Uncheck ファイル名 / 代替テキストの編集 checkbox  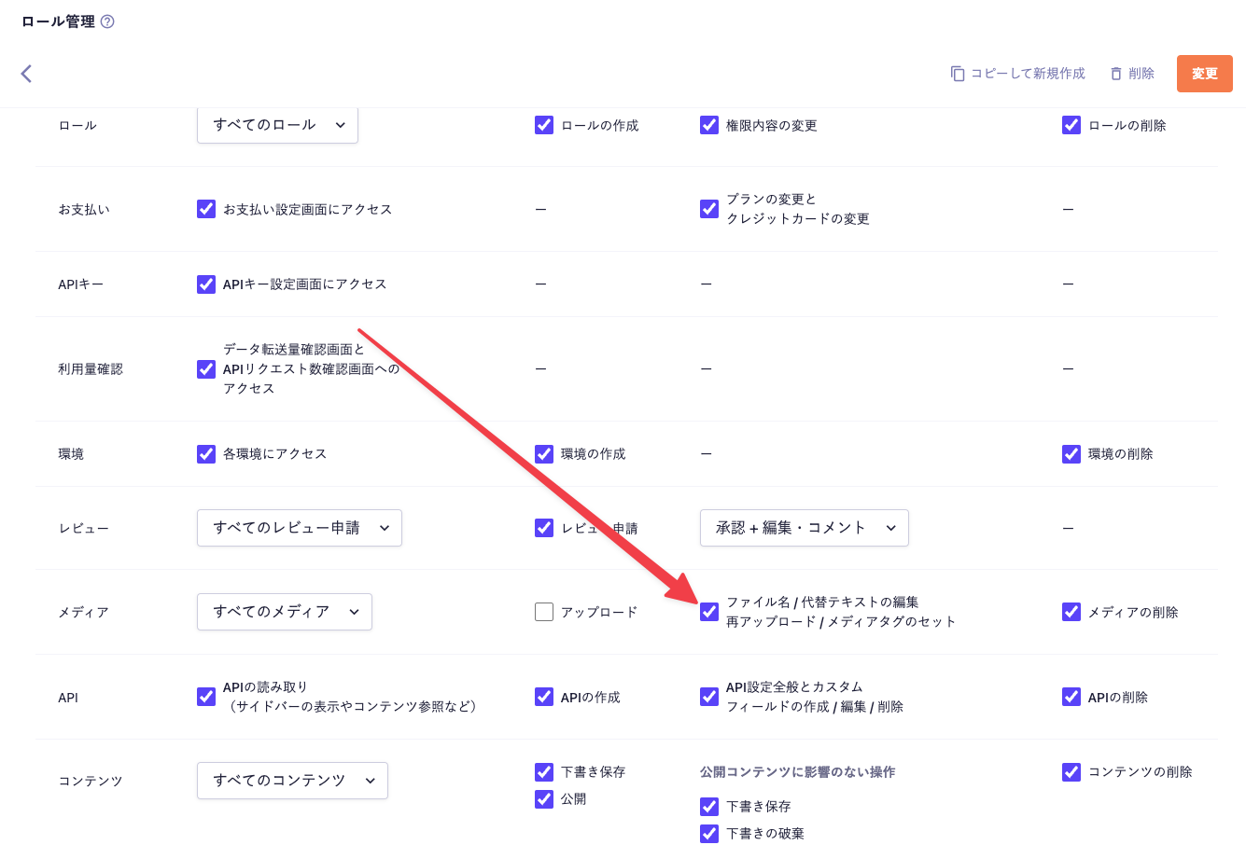pyautogui.click(x=709, y=612)
